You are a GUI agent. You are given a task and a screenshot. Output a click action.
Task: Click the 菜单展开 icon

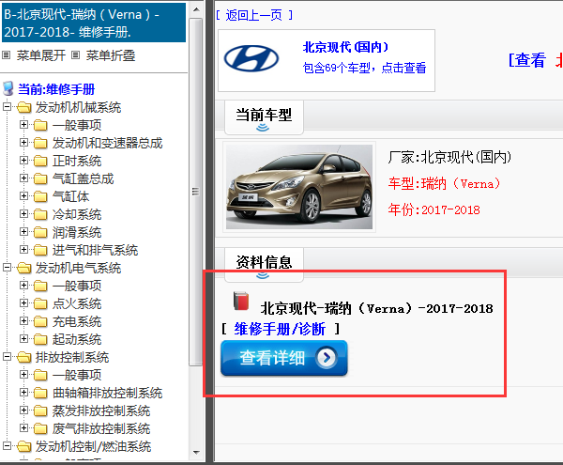point(7,55)
